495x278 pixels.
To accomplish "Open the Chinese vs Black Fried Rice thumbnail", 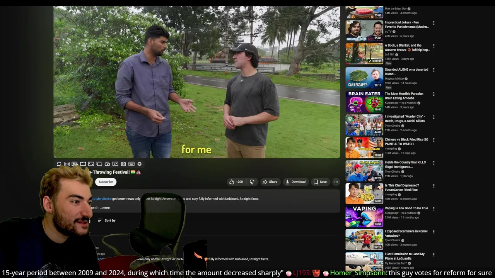I will point(364,147).
